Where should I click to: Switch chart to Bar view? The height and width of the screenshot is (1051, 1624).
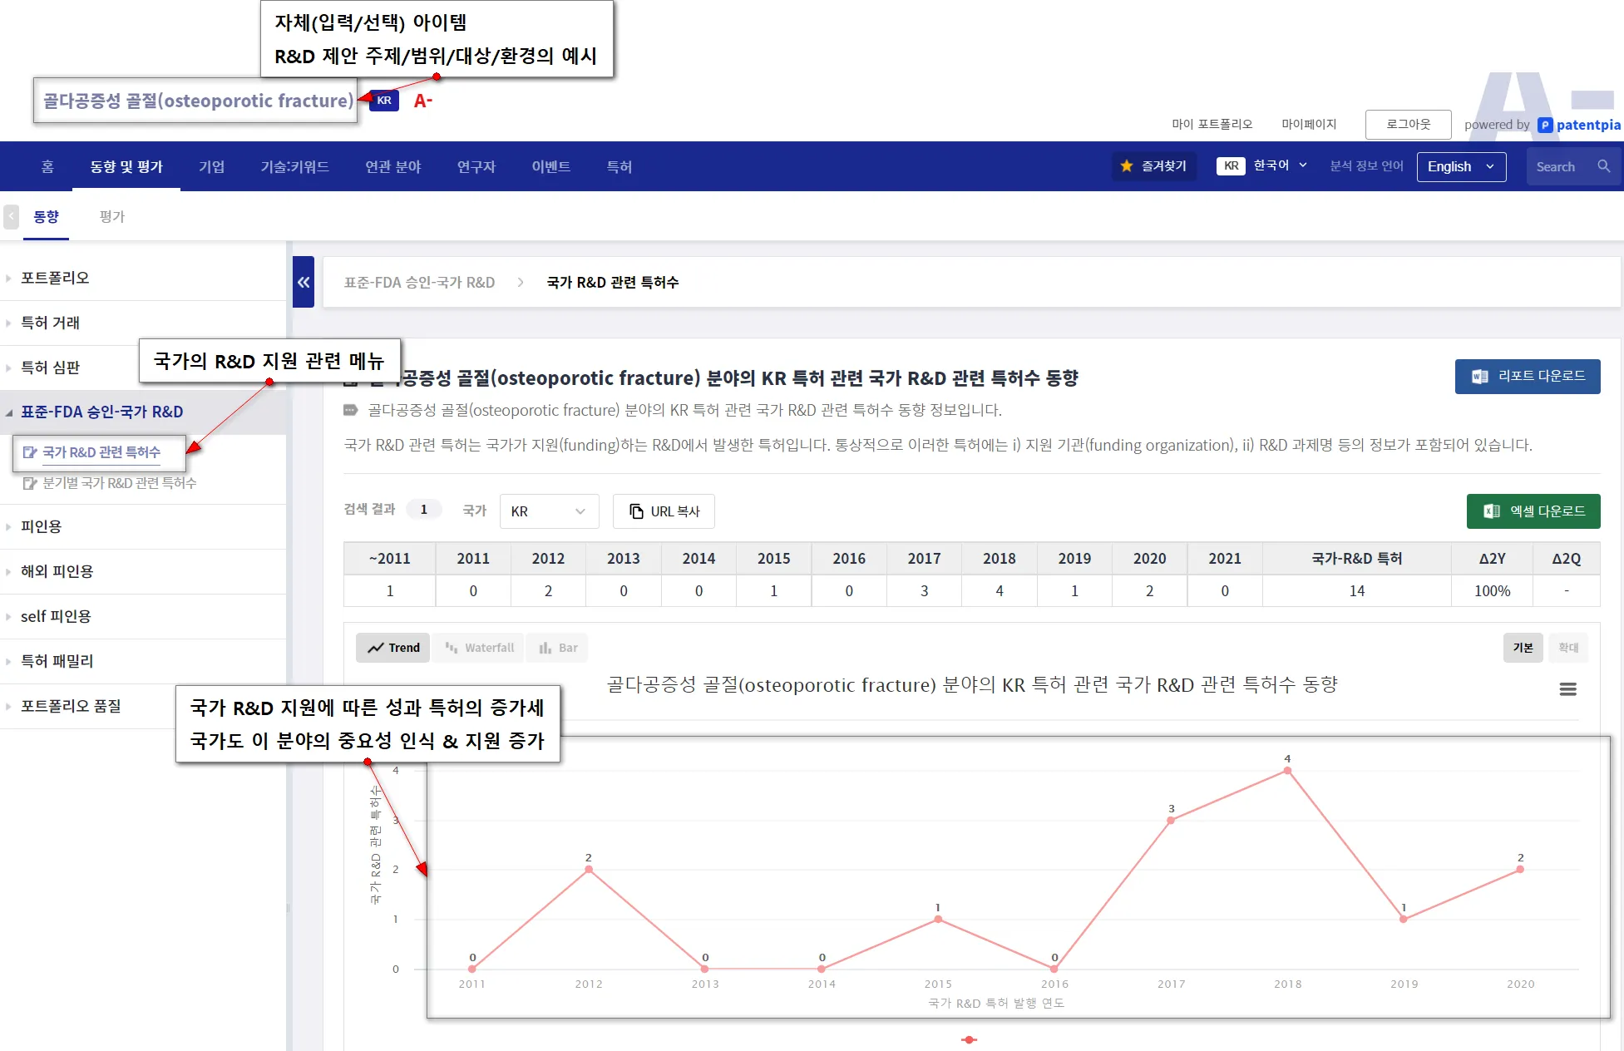tap(558, 648)
